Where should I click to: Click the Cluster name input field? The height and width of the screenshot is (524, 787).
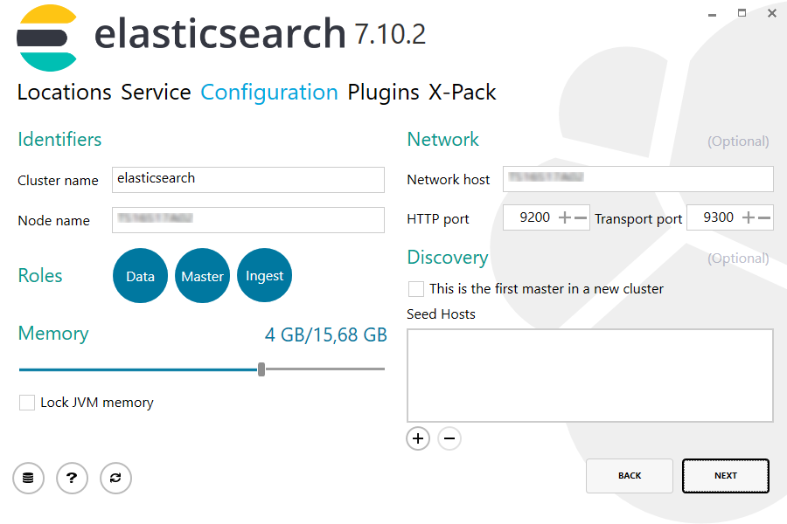[x=247, y=180]
